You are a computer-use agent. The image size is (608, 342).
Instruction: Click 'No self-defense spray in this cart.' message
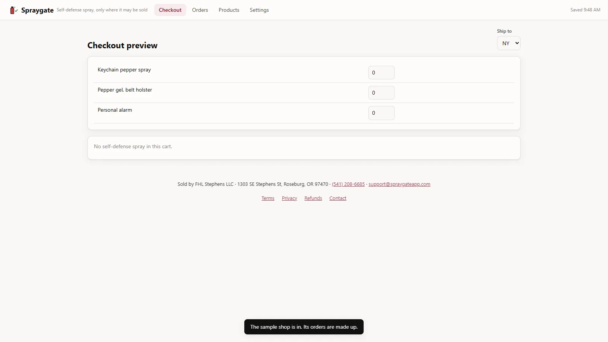pos(133,147)
